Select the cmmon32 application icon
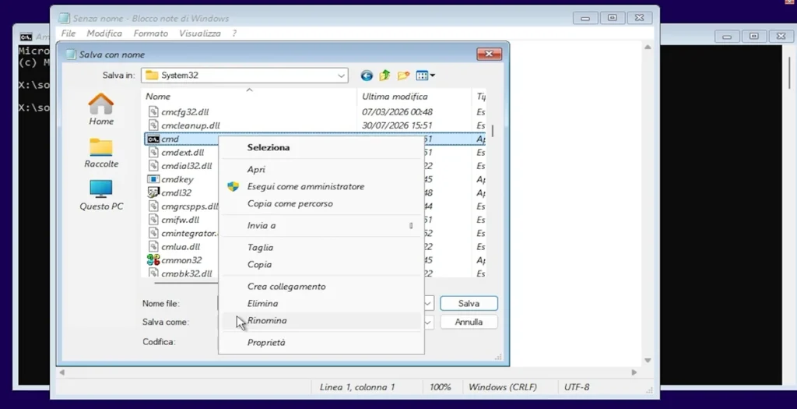This screenshot has width=797, height=409. point(153,260)
